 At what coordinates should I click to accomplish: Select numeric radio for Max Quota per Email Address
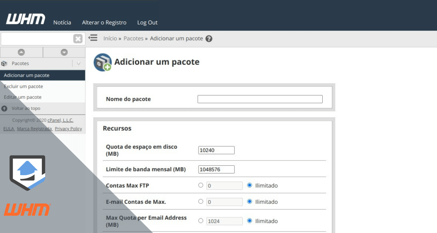201,221
